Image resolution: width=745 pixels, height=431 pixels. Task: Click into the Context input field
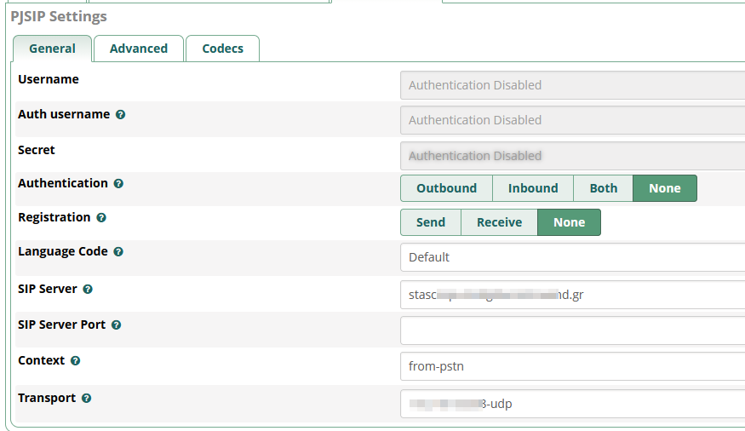pos(572,366)
